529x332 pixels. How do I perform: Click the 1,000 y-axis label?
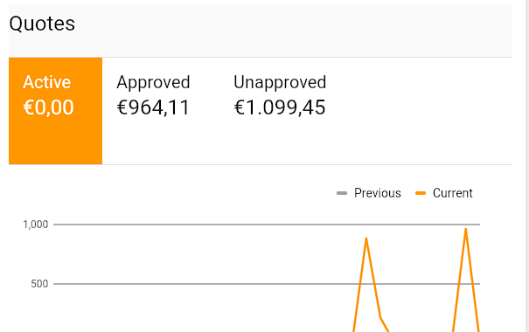click(x=36, y=225)
